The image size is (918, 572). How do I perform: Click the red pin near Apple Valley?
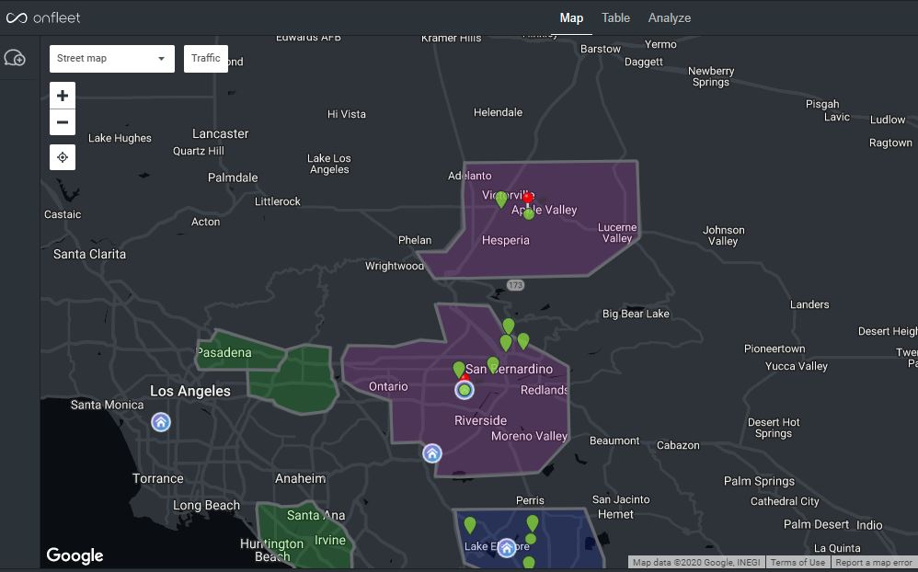click(x=529, y=198)
